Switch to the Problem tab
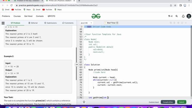The width and height of the screenshot is (192, 108). tap(15, 23)
